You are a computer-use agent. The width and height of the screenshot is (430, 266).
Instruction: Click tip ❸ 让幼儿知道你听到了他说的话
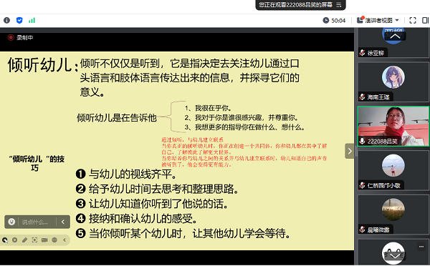click(152, 204)
